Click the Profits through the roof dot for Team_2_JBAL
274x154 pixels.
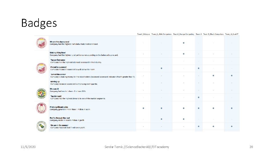(x=161, y=119)
